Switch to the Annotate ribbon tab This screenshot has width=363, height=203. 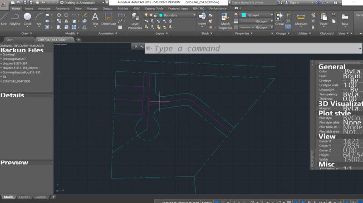coord(44,9)
